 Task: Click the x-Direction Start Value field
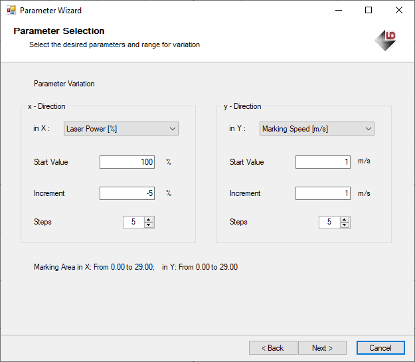pos(127,162)
